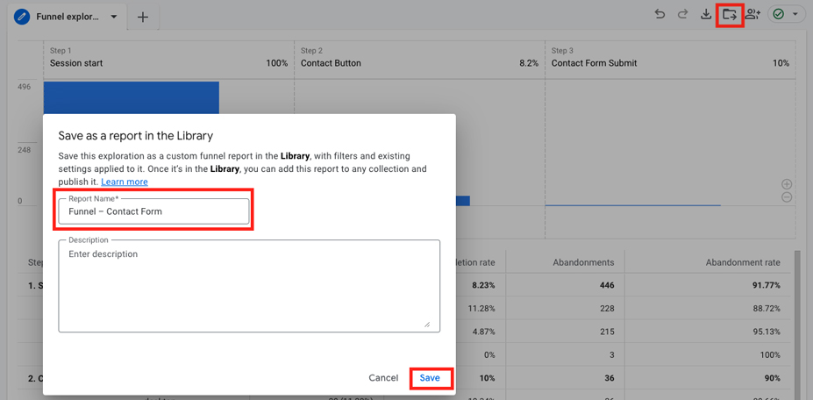Add a new exploration tab
Image resolution: width=813 pixels, height=400 pixels.
(x=143, y=18)
